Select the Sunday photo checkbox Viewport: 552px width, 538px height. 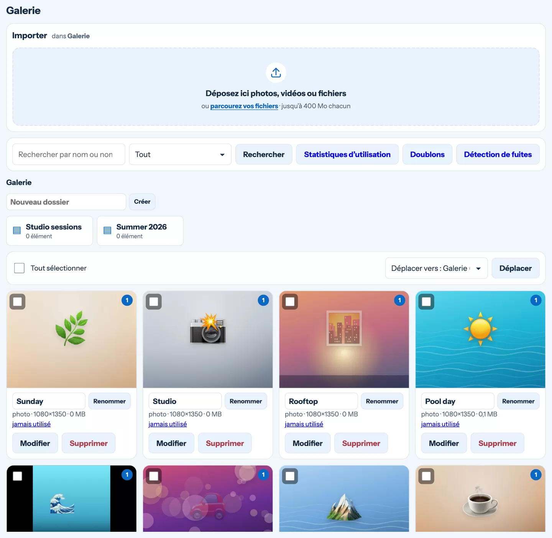coord(18,302)
